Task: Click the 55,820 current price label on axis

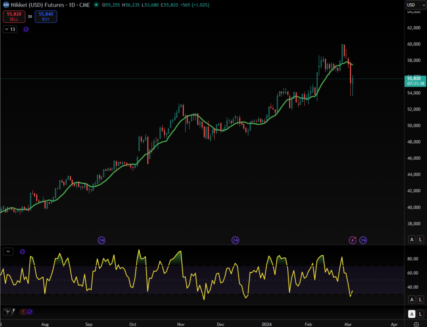Action: (x=415, y=78)
